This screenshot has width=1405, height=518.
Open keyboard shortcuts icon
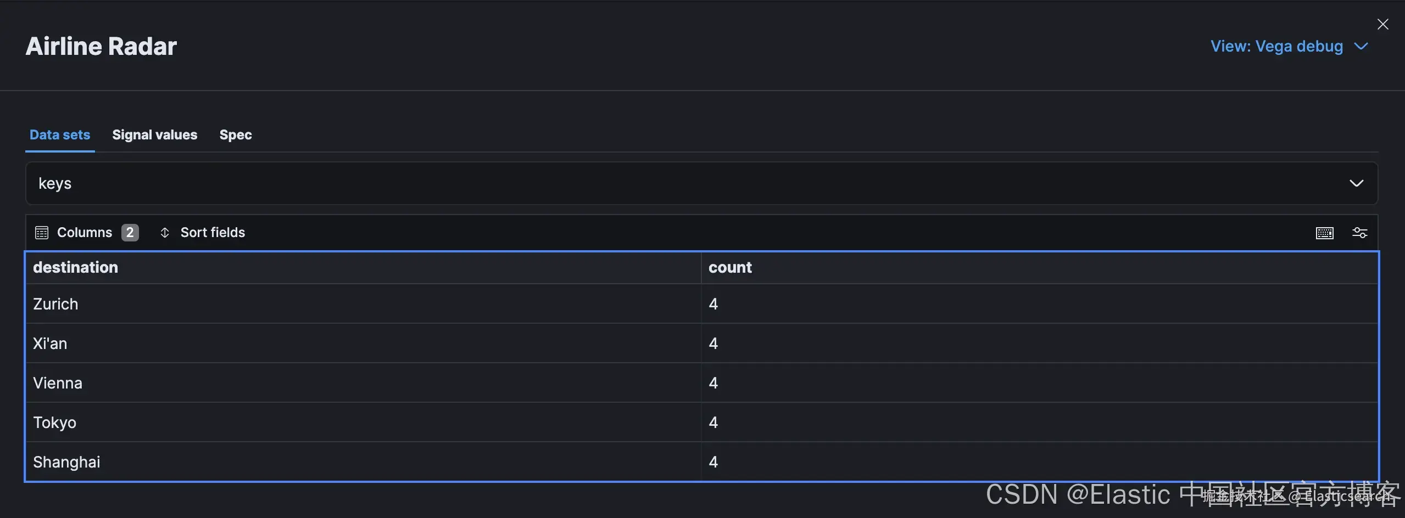pyautogui.click(x=1324, y=233)
